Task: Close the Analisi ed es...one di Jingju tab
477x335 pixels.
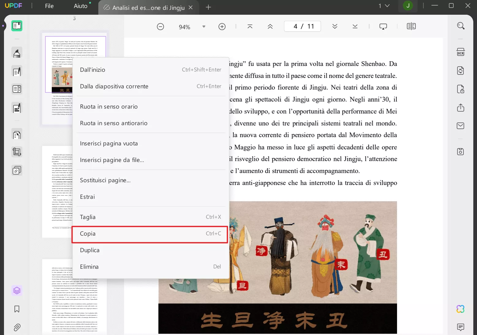Action: 191,7
